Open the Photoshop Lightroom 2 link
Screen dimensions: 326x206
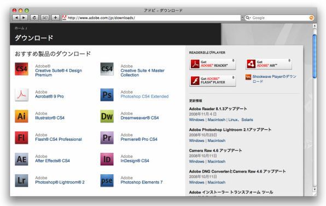click(60, 182)
